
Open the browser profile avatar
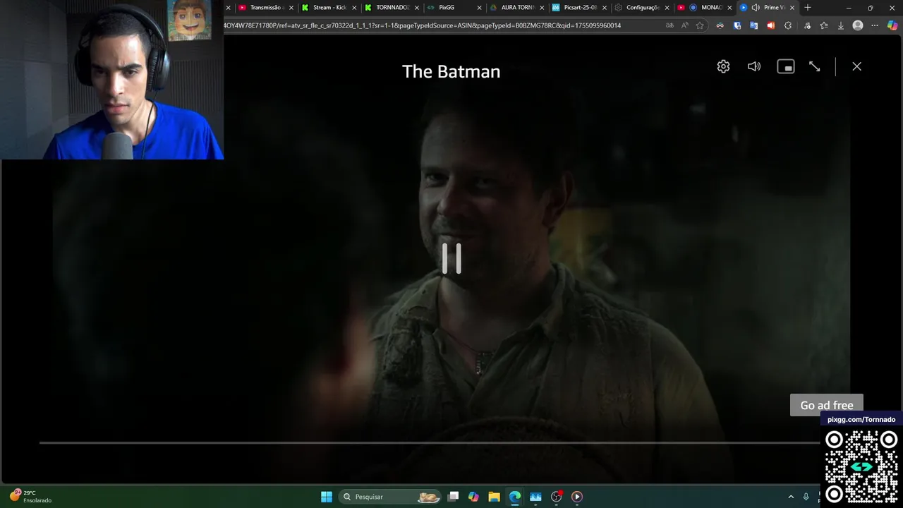(x=858, y=25)
